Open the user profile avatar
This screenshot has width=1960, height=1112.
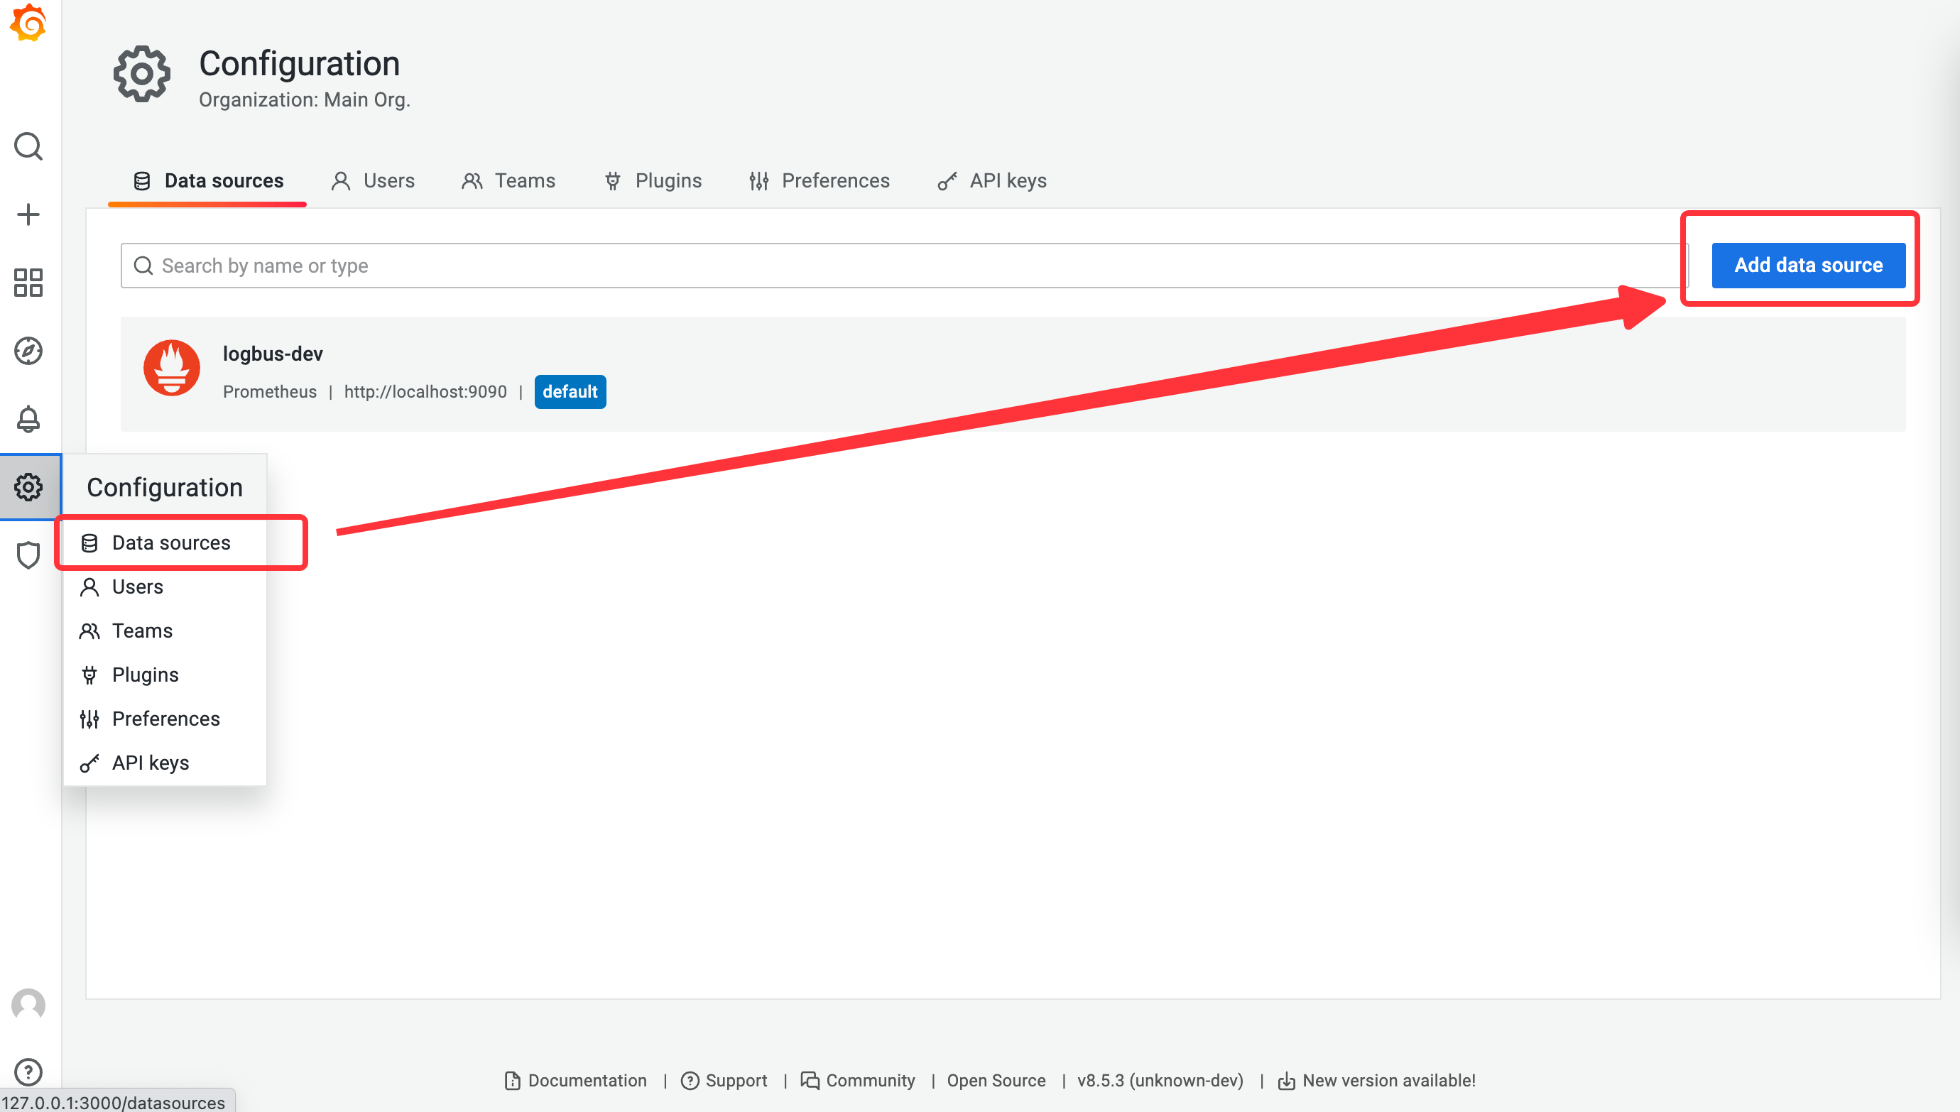pos(28,1004)
